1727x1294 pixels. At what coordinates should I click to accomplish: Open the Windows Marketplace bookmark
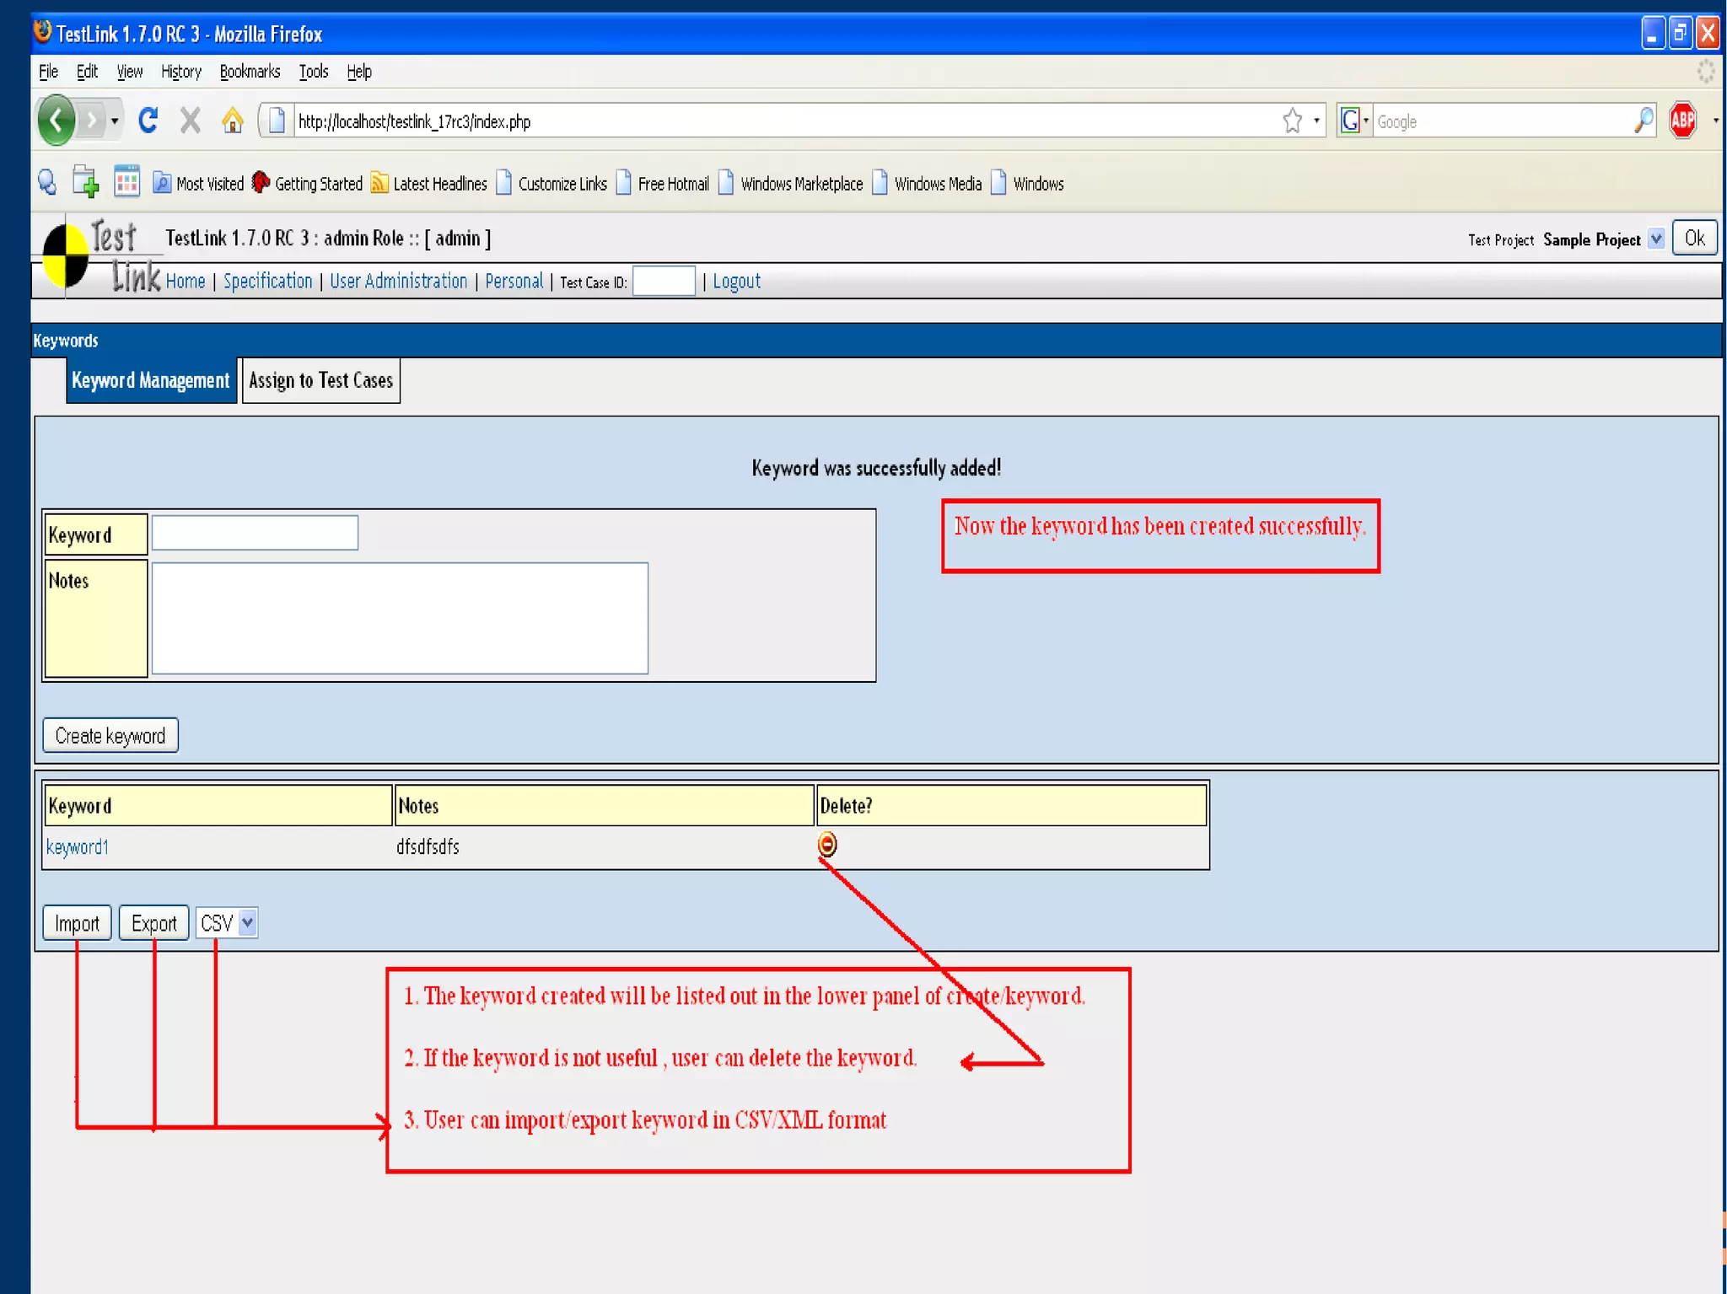(791, 183)
